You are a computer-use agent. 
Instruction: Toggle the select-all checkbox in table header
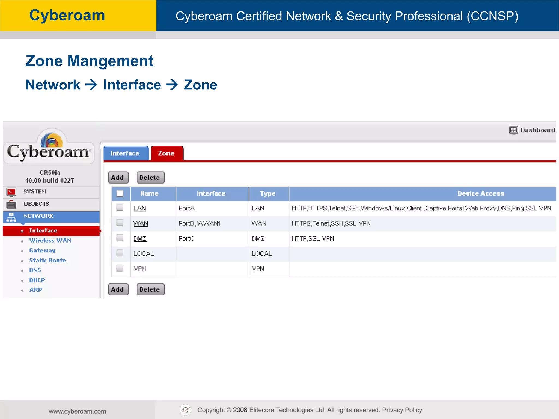click(x=120, y=193)
